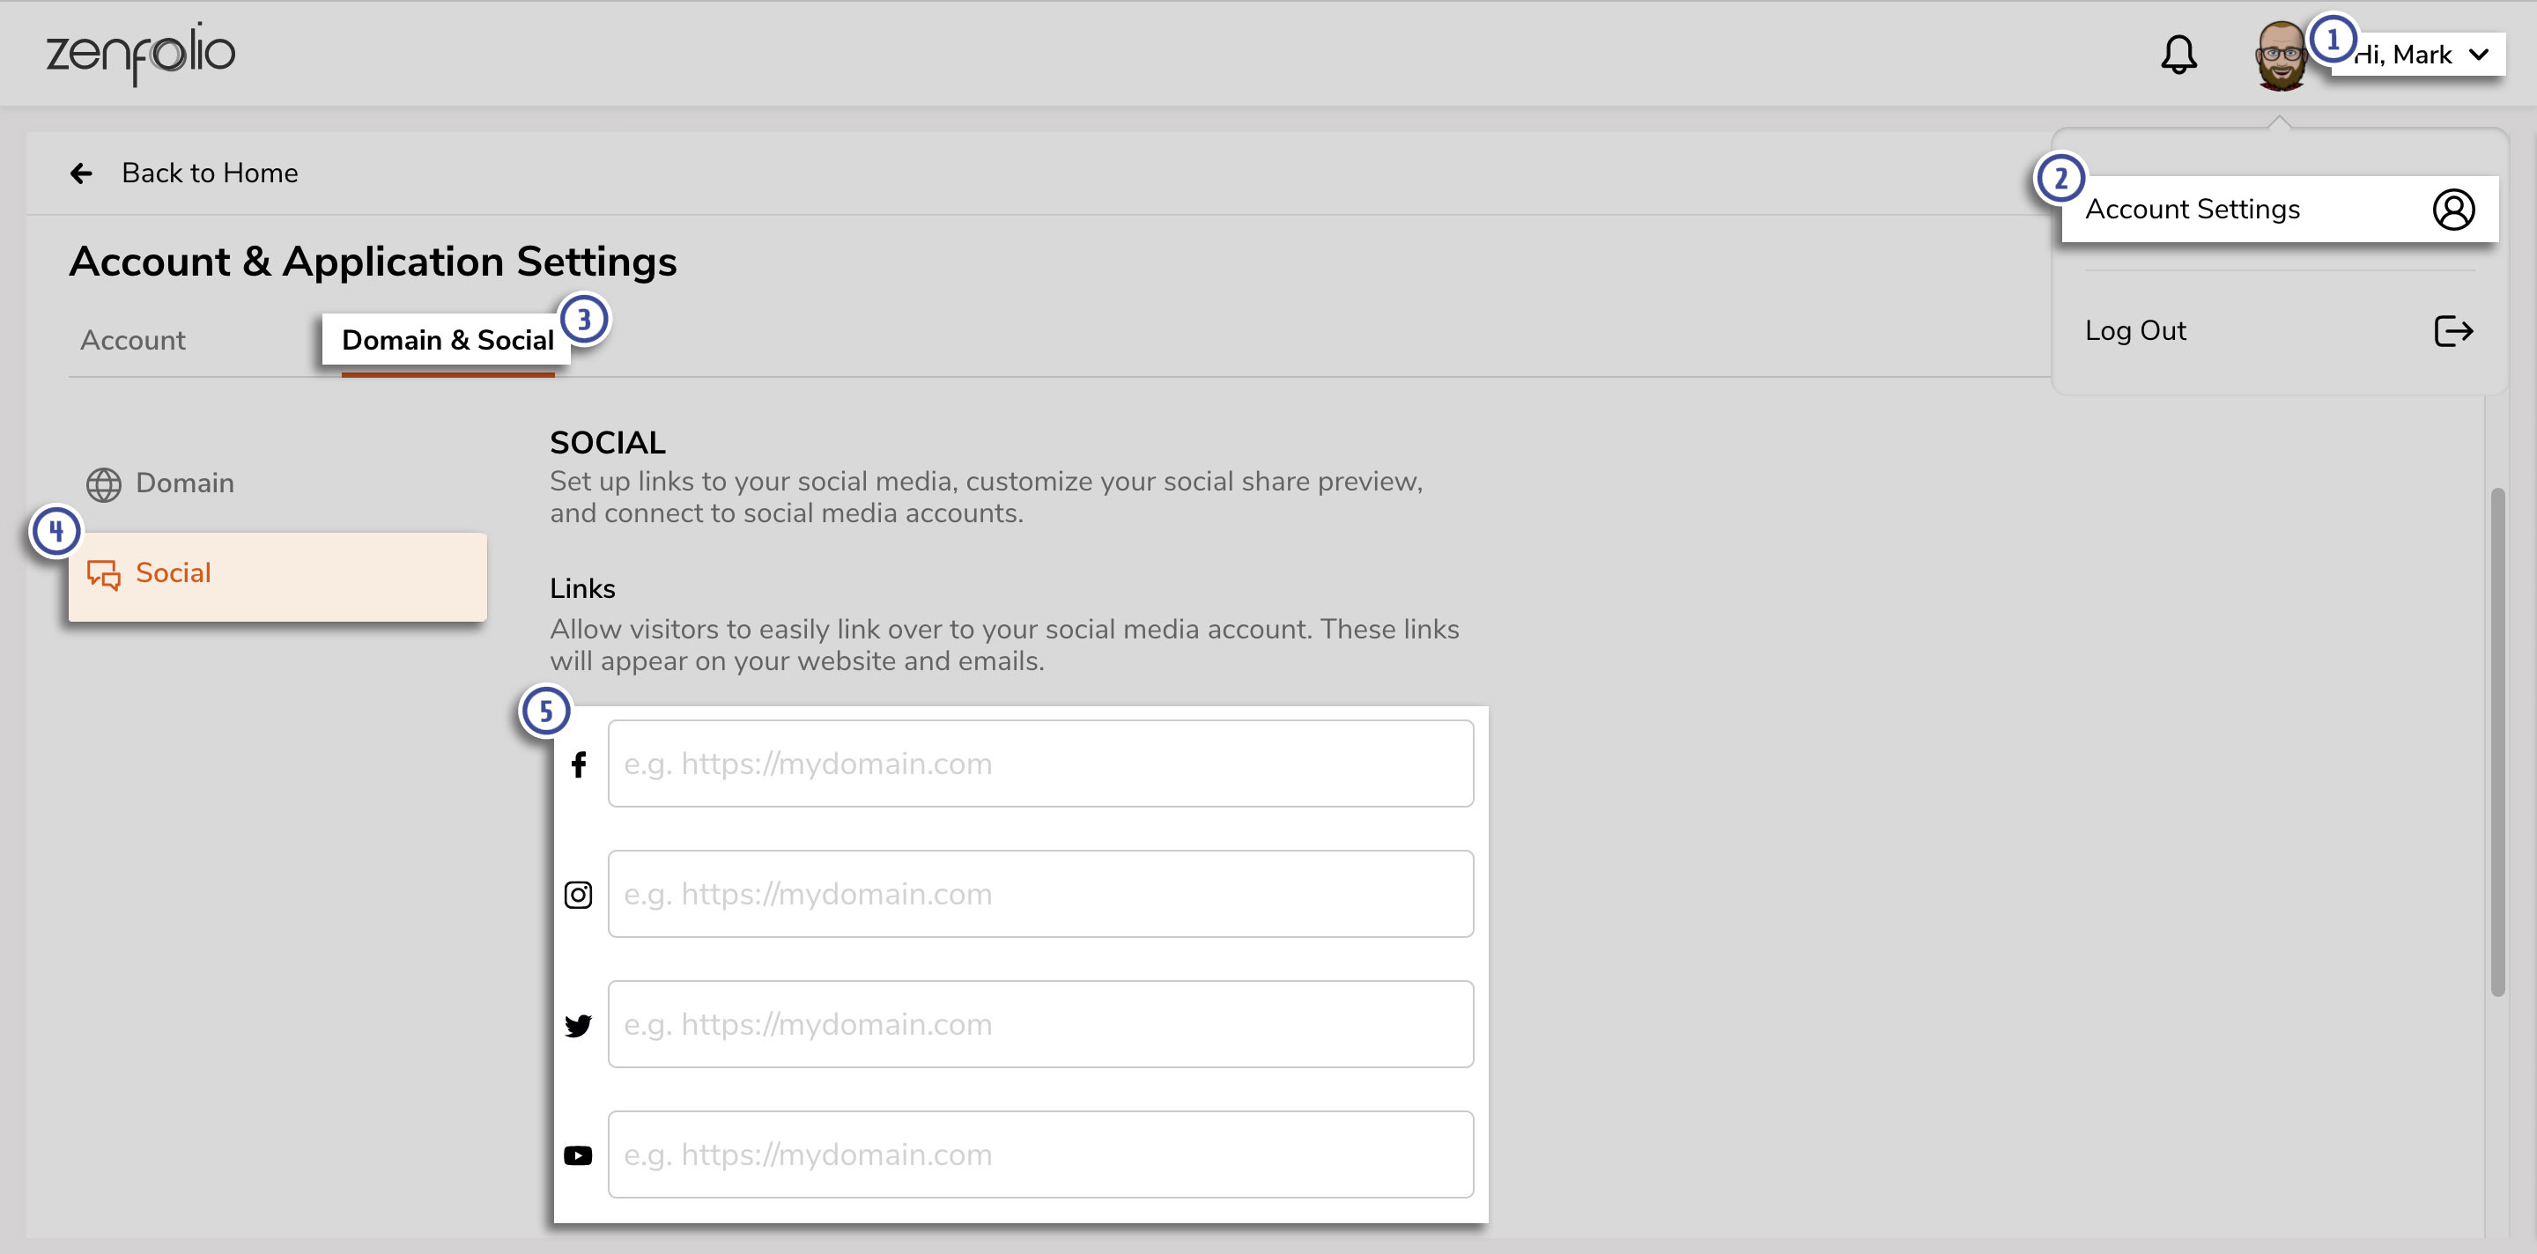
Task: Click the Social chat bubbles icon
Action: click(103, 575)
